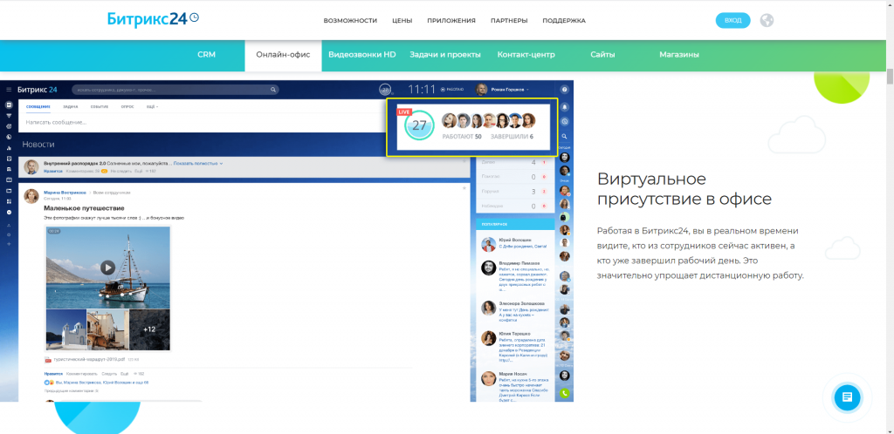Open Юрий Волошин's popular post
Viewport: 894px width, 434px height.
coord(515,243)
